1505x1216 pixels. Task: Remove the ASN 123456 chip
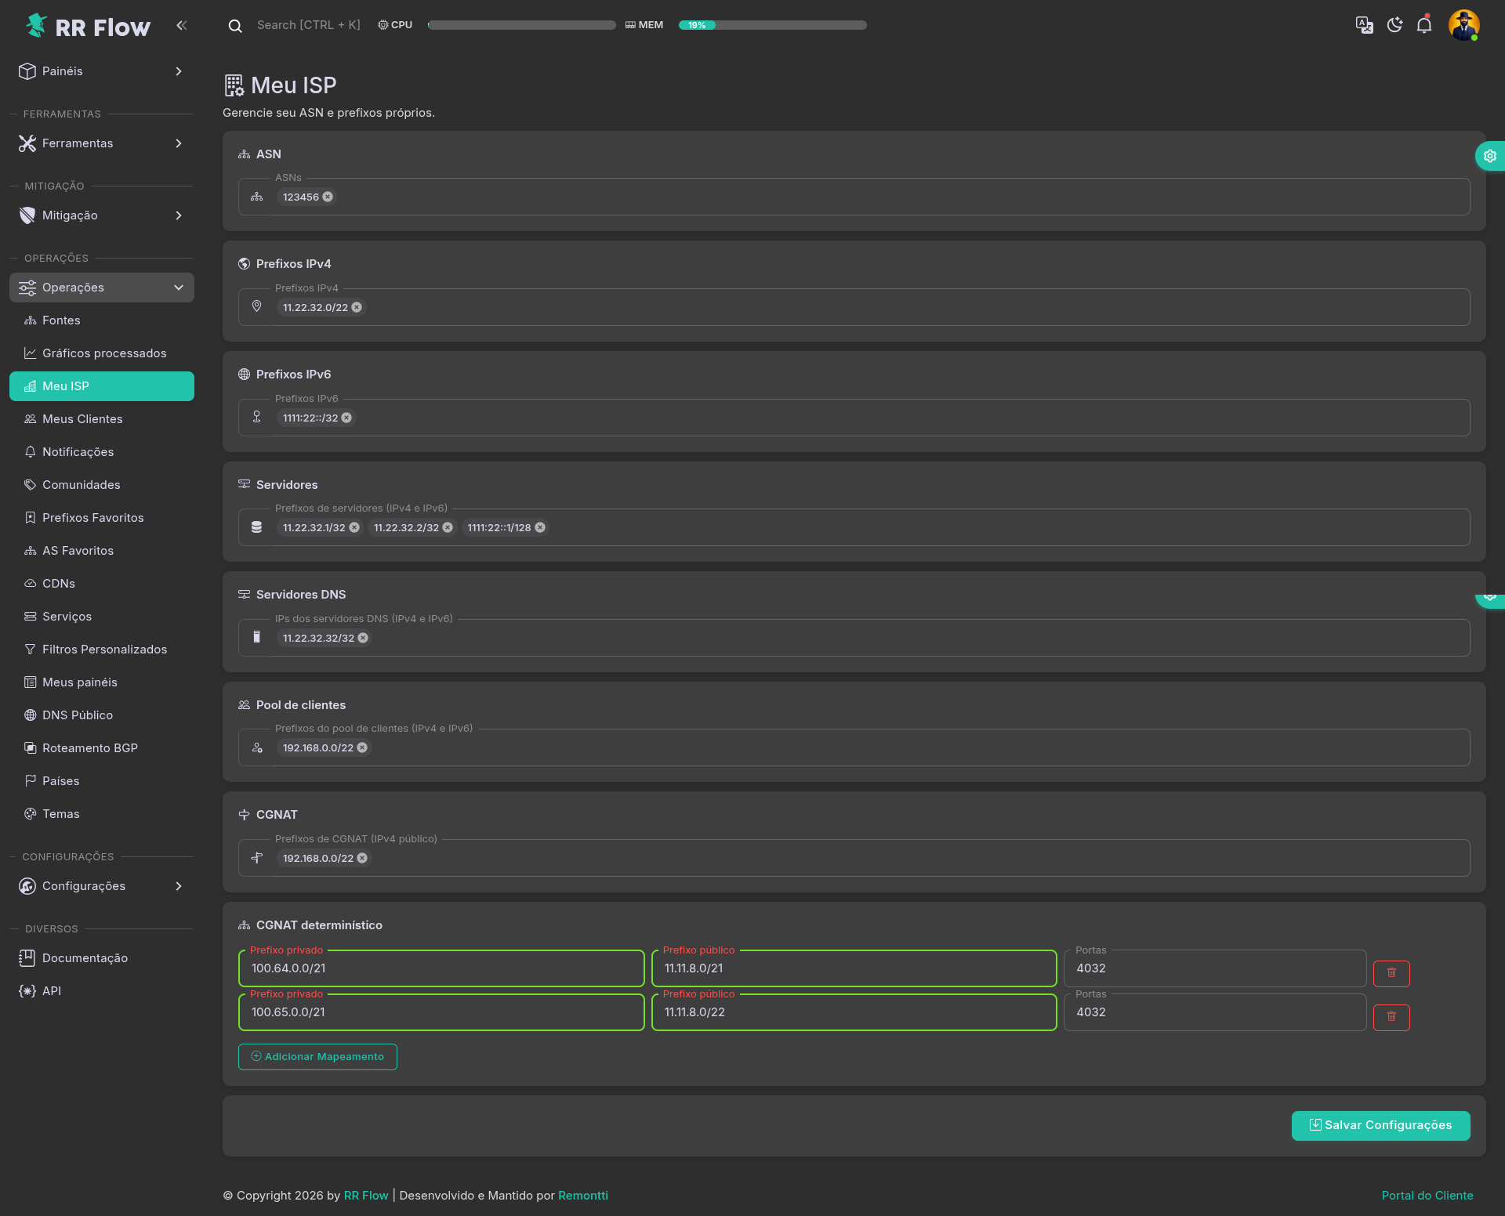[x=328, y=197]
